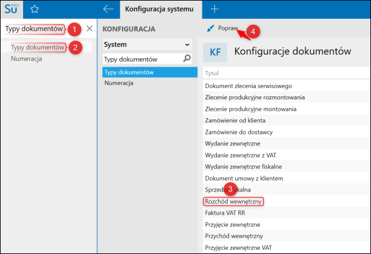The height and width of the screenshot is (254, 371).
Task: Click the KF document configuration badge
Action: pos(215,52)
